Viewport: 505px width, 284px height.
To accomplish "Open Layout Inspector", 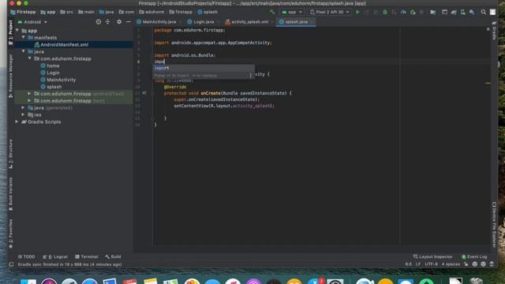I will coord(432,256).
